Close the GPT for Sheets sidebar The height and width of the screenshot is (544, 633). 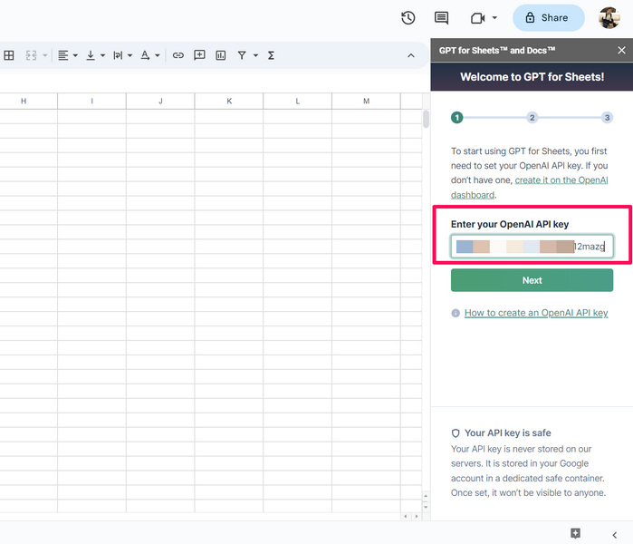[x=621, y=51]
